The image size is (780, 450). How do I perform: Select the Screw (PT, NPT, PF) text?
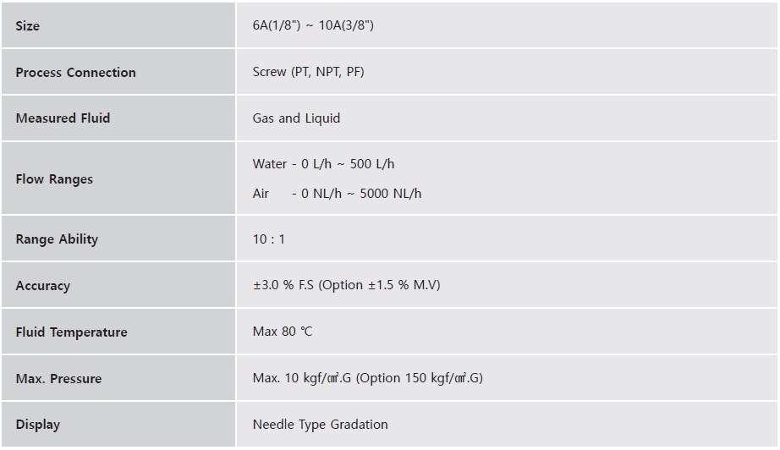pos(308,72)
